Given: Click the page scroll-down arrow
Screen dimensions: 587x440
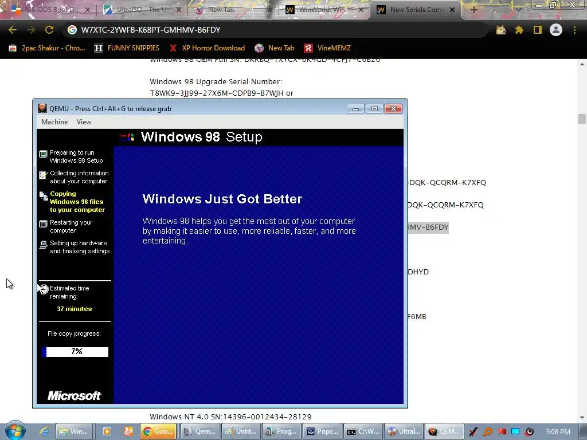Looking at the screenshot, I should pyautogui.click(x=582, y=418).
